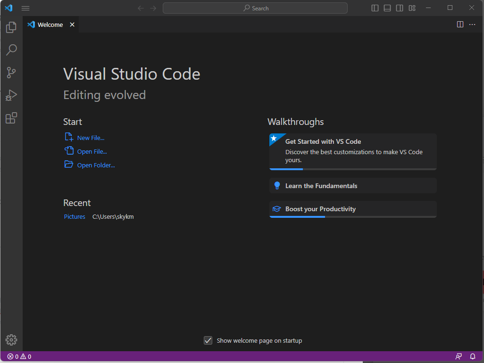Click the Open File icon
Image resolution: width=484 pixels, height=363 pixels.
69,150
